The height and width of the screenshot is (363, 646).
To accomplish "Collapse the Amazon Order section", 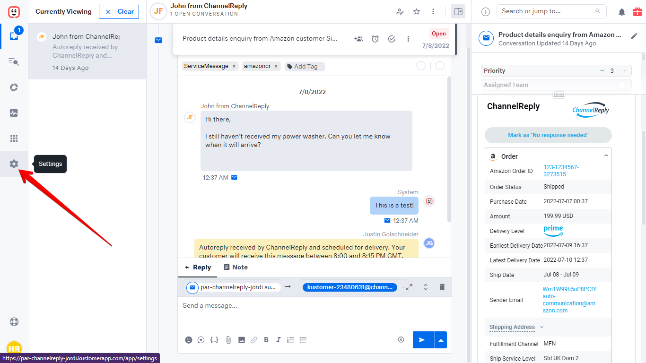I will (606, 156).
